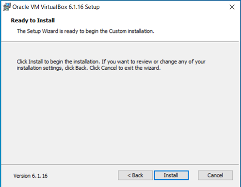Click the 'Oracle VM VirtualBox 6.1.16 Setup' title text
Viewport: 241px width, 187px height.
56,7
